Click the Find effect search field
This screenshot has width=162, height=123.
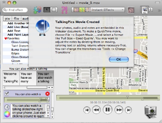pos(15,10)
